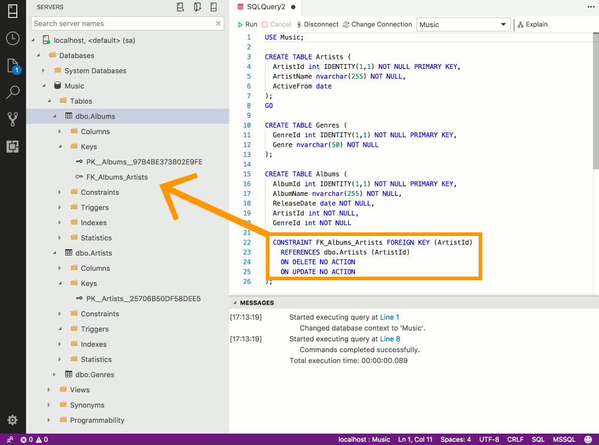Open Task History clock icon
Viewport: 599px width, 445px height.
point(13,38)
